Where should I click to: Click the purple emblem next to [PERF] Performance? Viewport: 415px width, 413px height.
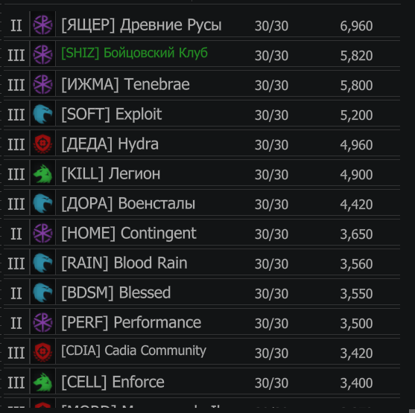coord(42,322)
